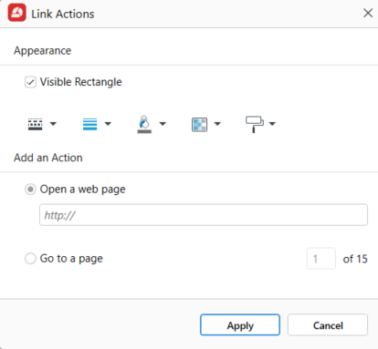
Task: Click the http:// URL input field
Action: click(x=204, y=215)
